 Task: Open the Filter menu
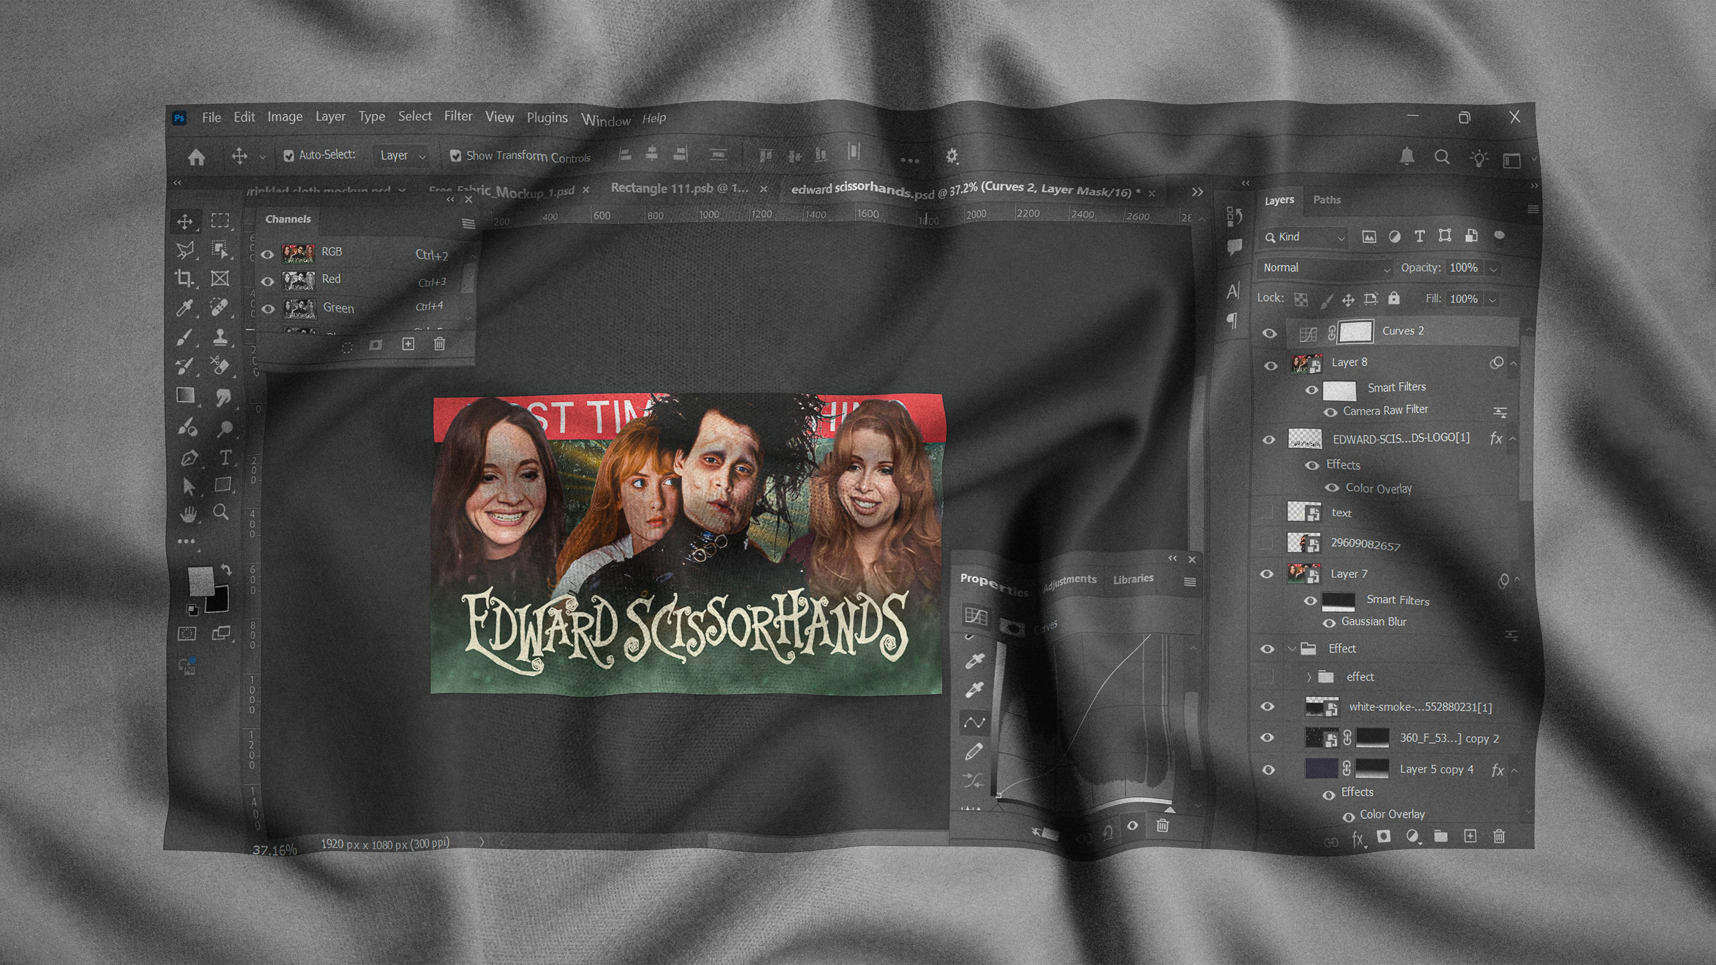(x=458, y=116)
